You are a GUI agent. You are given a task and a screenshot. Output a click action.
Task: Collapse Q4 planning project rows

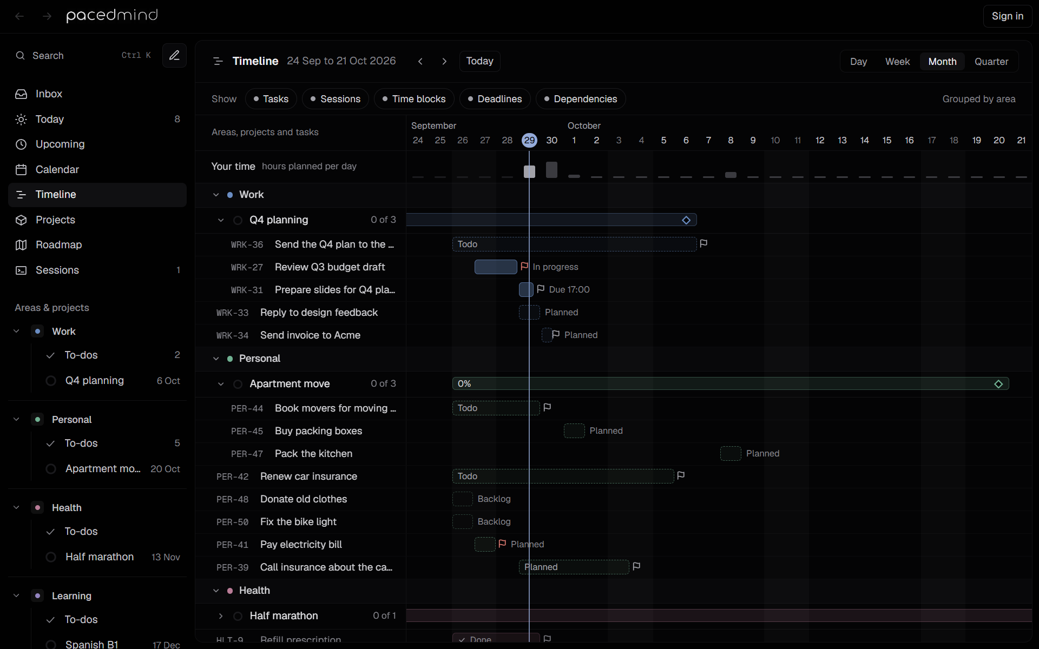[x=221, y=220]
